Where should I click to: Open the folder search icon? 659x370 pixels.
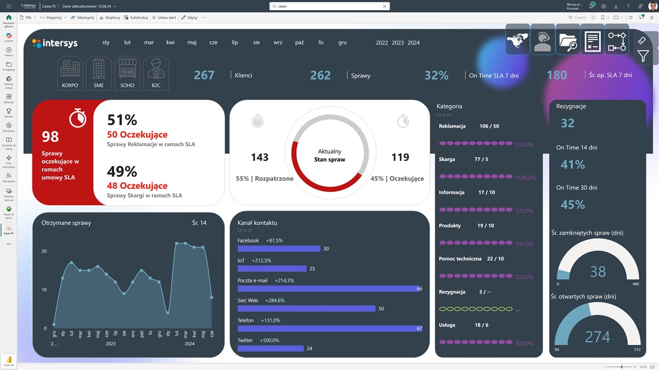tap(568, 39)
